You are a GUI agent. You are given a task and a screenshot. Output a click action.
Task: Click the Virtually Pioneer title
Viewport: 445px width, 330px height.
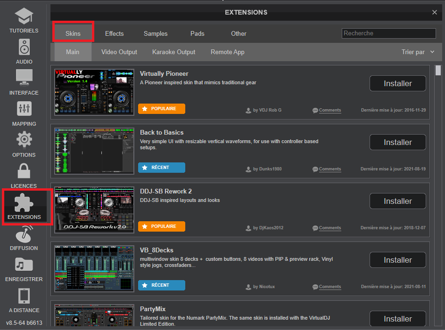pos(164,74)
